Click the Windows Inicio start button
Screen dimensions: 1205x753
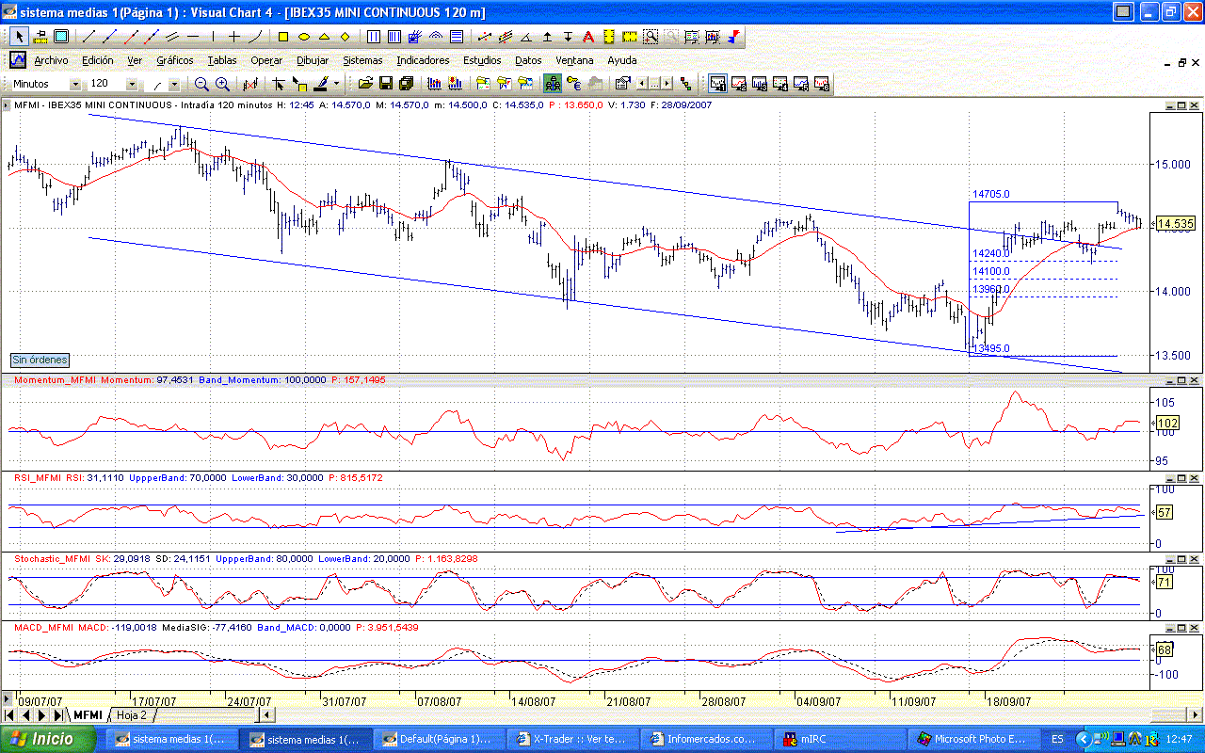(47, 739)
